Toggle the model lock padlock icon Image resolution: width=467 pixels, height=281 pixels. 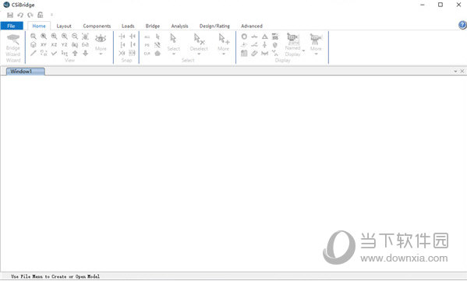(x=41, y=15)
